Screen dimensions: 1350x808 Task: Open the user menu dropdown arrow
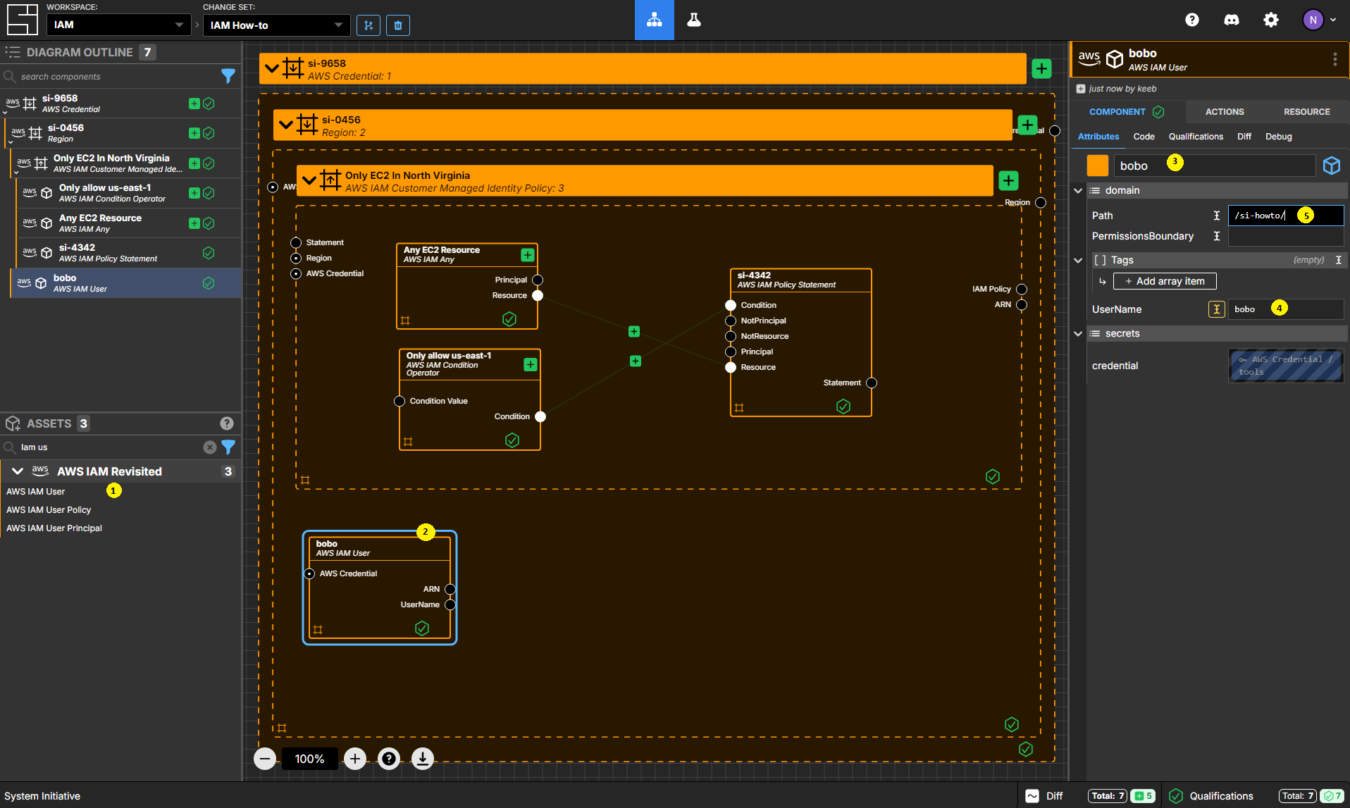(x=1333, y=20)
